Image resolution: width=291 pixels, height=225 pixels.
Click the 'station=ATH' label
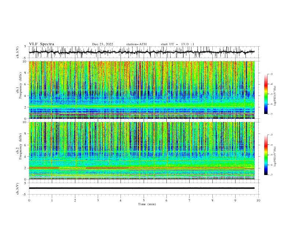(x=136, y=44)
